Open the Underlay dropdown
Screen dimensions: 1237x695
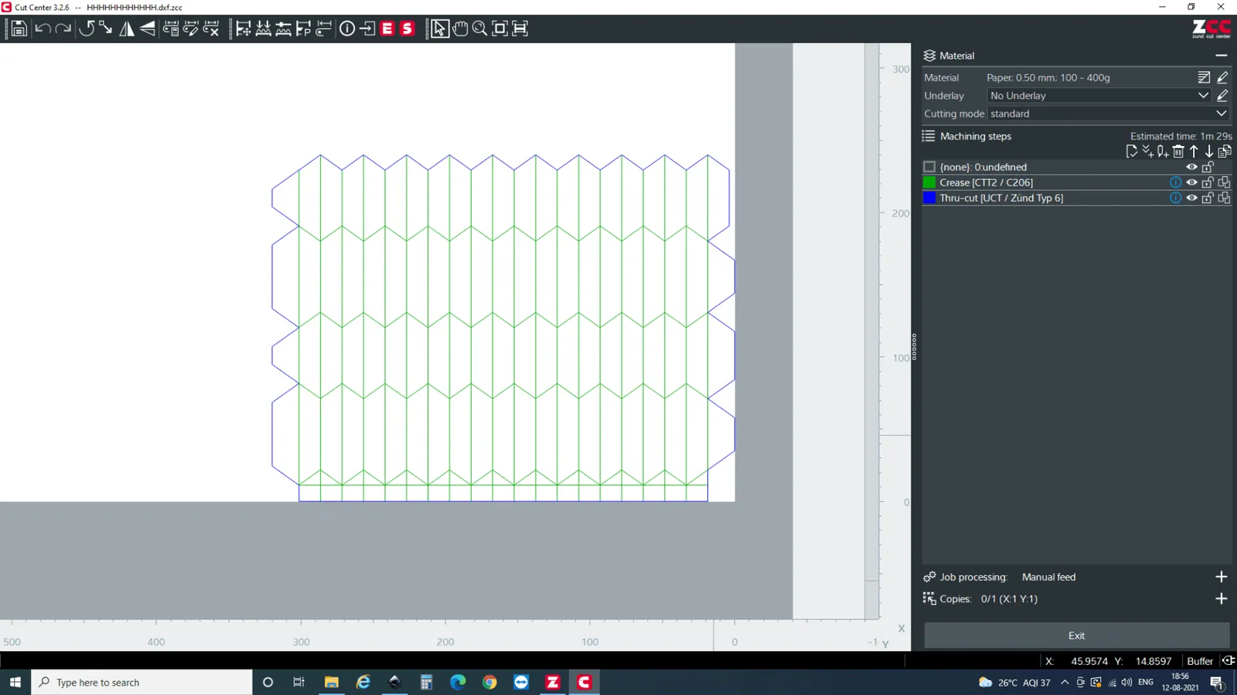(x=1099, y=96)
